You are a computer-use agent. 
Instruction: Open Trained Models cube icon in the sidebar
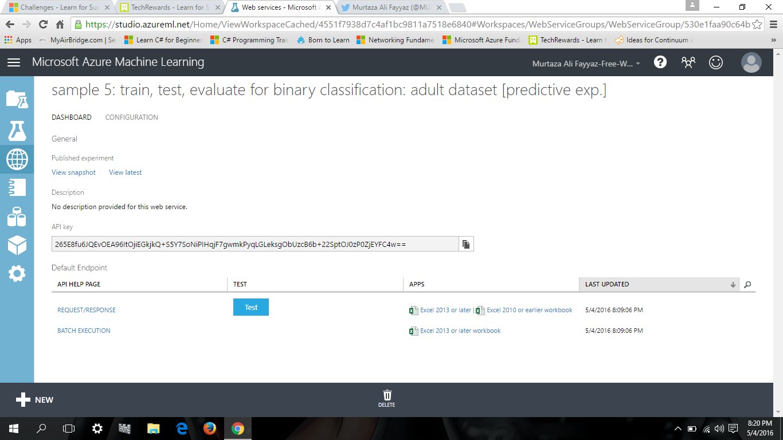pos(17,245)
